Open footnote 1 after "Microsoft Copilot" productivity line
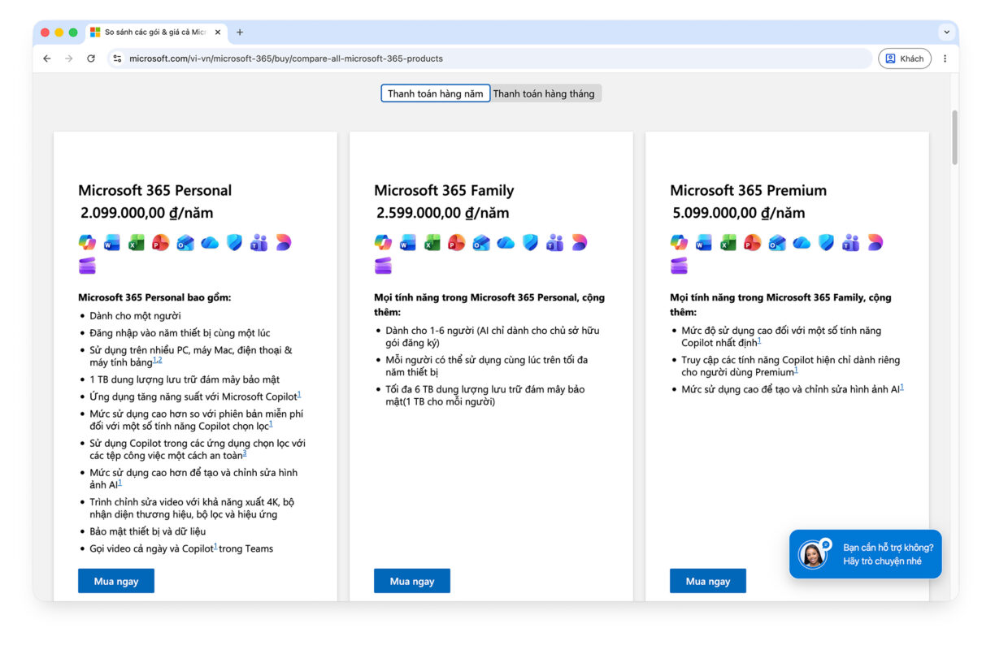This screenshot has height=650, width=995. [x=299, y=394]
